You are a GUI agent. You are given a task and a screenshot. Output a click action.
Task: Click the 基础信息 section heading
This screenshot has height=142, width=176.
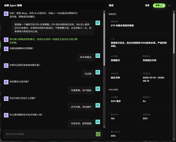tap(112, 14)
